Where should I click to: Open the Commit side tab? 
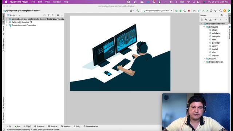(3, 30)
